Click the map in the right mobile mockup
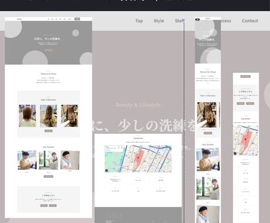The height and width of the screenshot is (223, 270). (x=245, y=140)
